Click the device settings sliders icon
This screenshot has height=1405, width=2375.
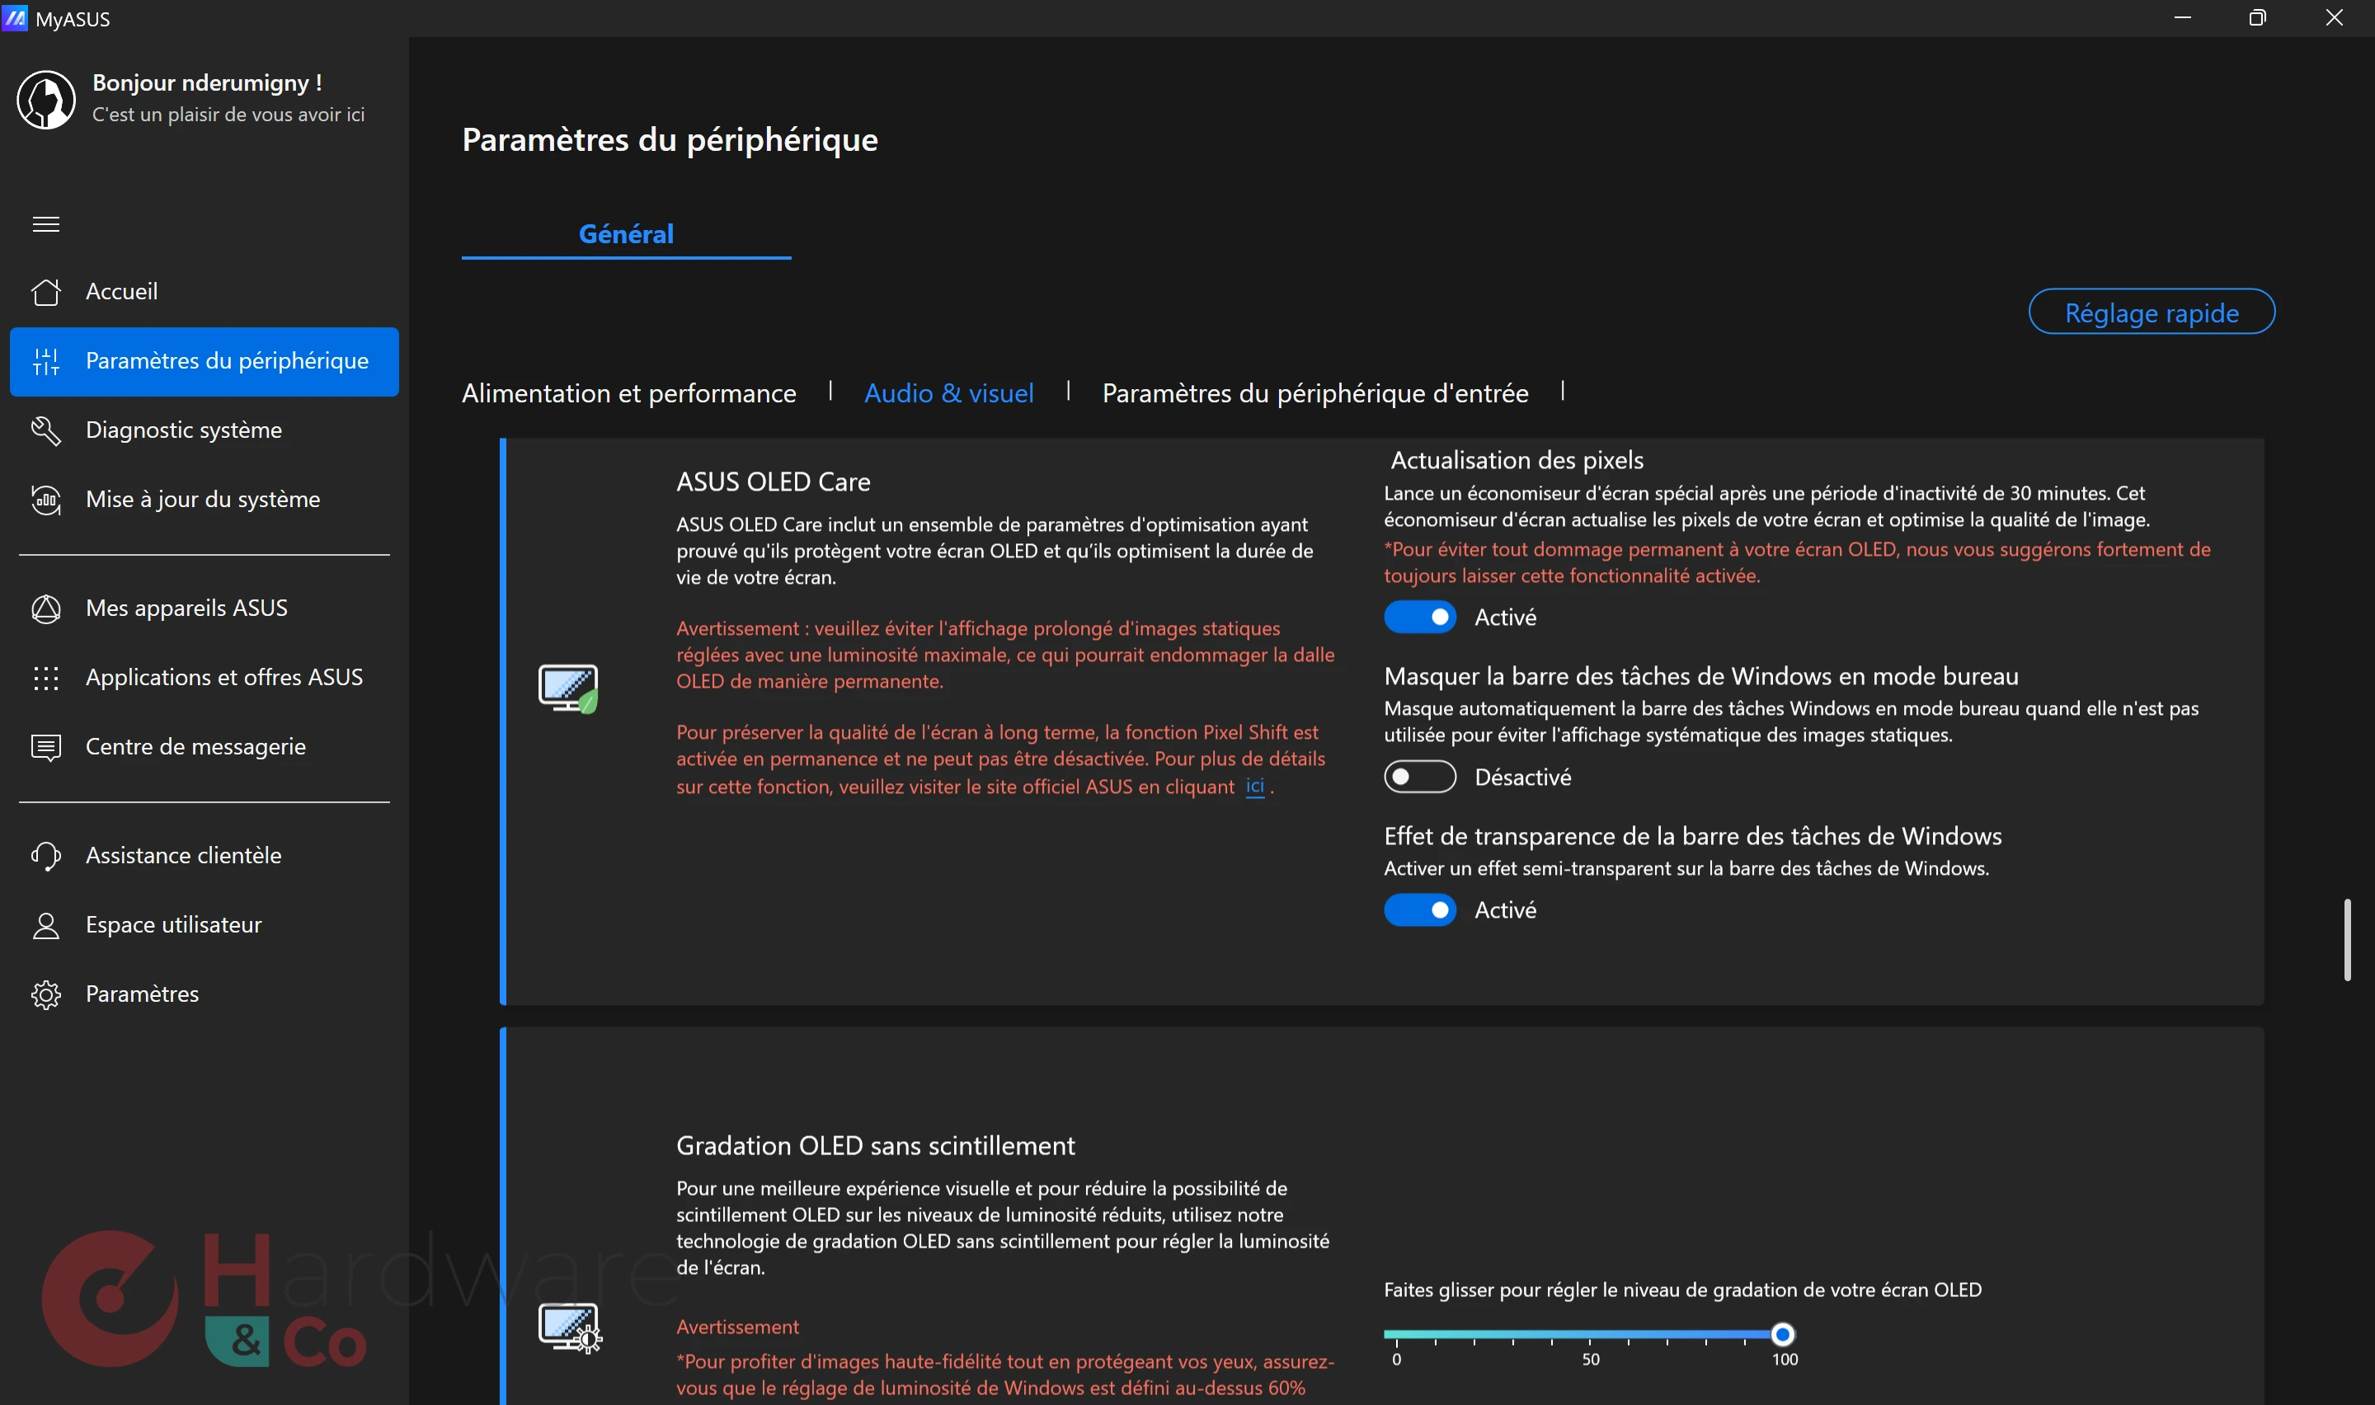pos(45,360)
